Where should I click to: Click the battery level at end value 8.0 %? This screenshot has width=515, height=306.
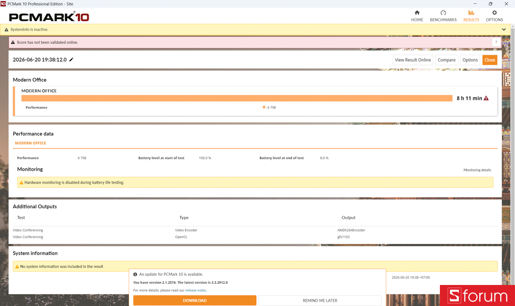(x=324, y=158)
